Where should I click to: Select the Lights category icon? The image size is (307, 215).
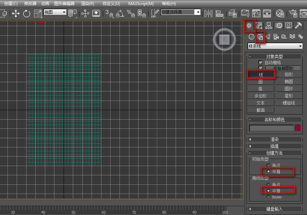pos(268,37)
